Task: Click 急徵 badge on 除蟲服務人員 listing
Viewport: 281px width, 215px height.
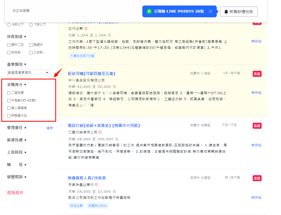Action: coord(257,178)
